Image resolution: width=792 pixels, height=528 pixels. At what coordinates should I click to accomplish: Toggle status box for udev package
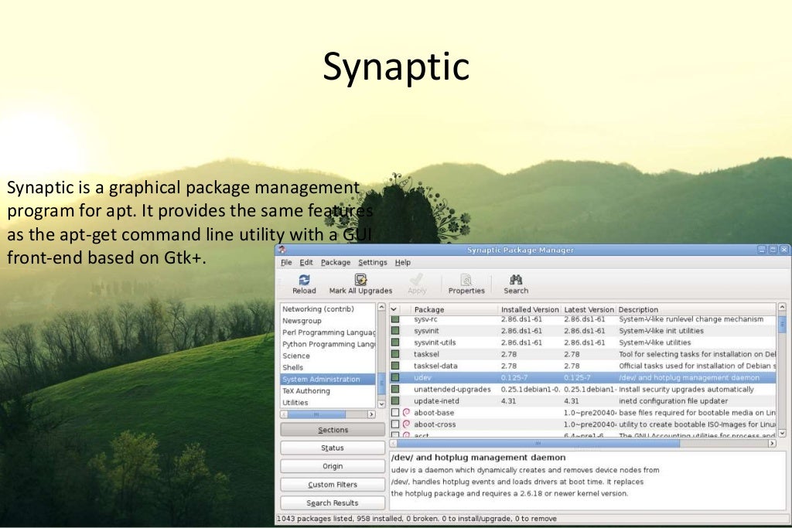(395, 377)
